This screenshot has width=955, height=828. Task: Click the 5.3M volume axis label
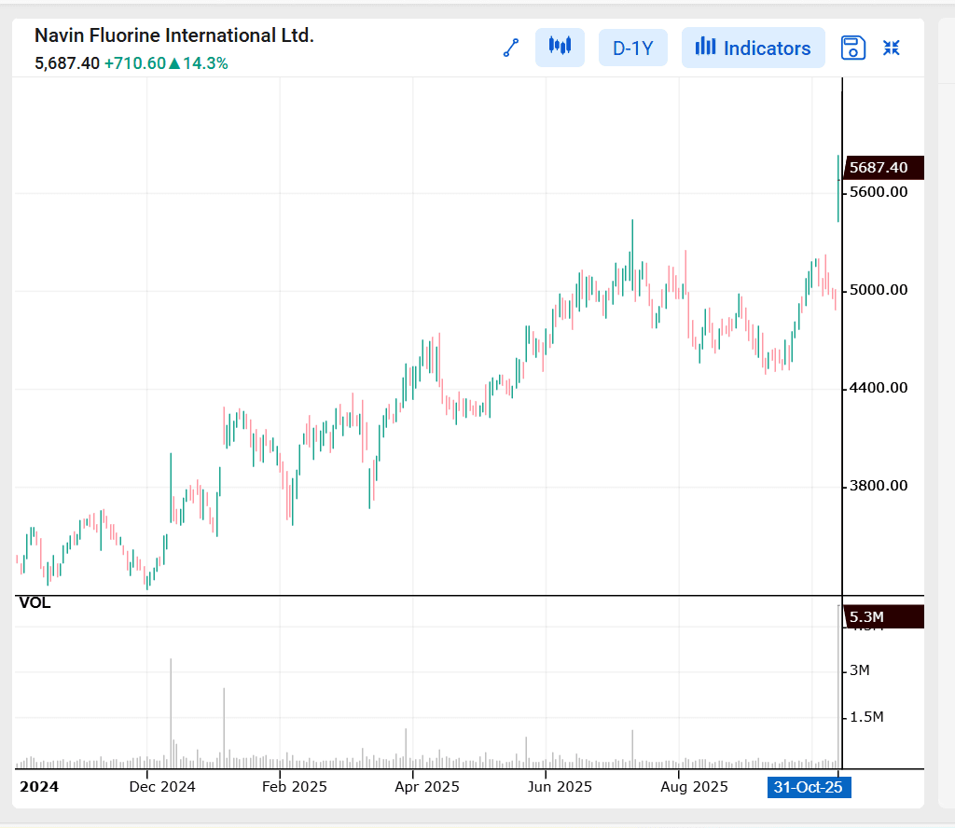(x=883, y=616)
